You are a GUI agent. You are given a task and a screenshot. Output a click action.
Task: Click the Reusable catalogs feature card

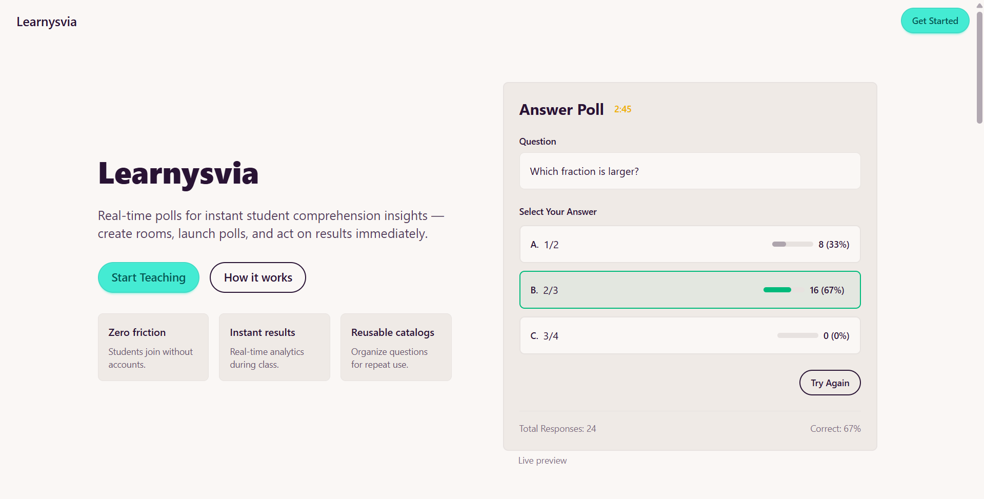coord(396,347)
